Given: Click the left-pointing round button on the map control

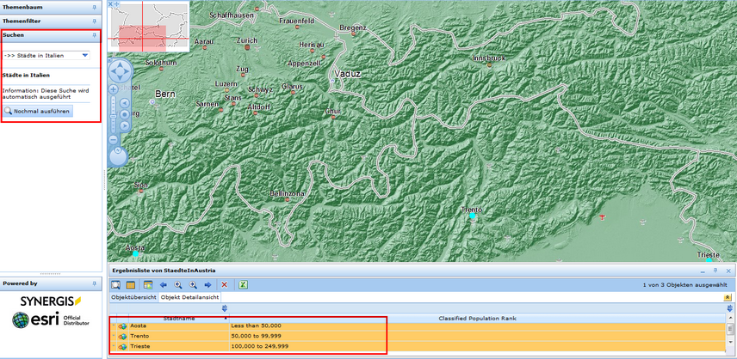Looking at the screenshot, I should (125, 103).
